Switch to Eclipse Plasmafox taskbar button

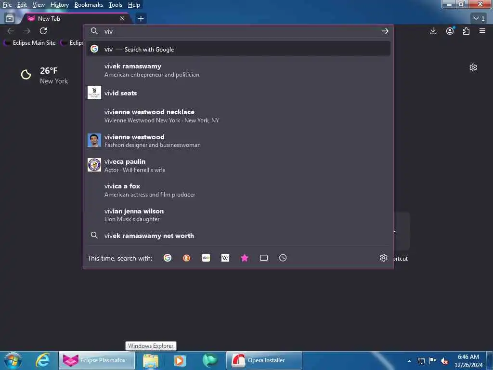pyautogui.click(x=97, y=360)
